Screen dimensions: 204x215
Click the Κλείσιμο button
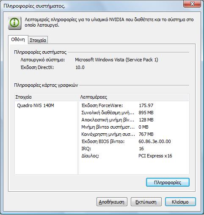(180, 202)
